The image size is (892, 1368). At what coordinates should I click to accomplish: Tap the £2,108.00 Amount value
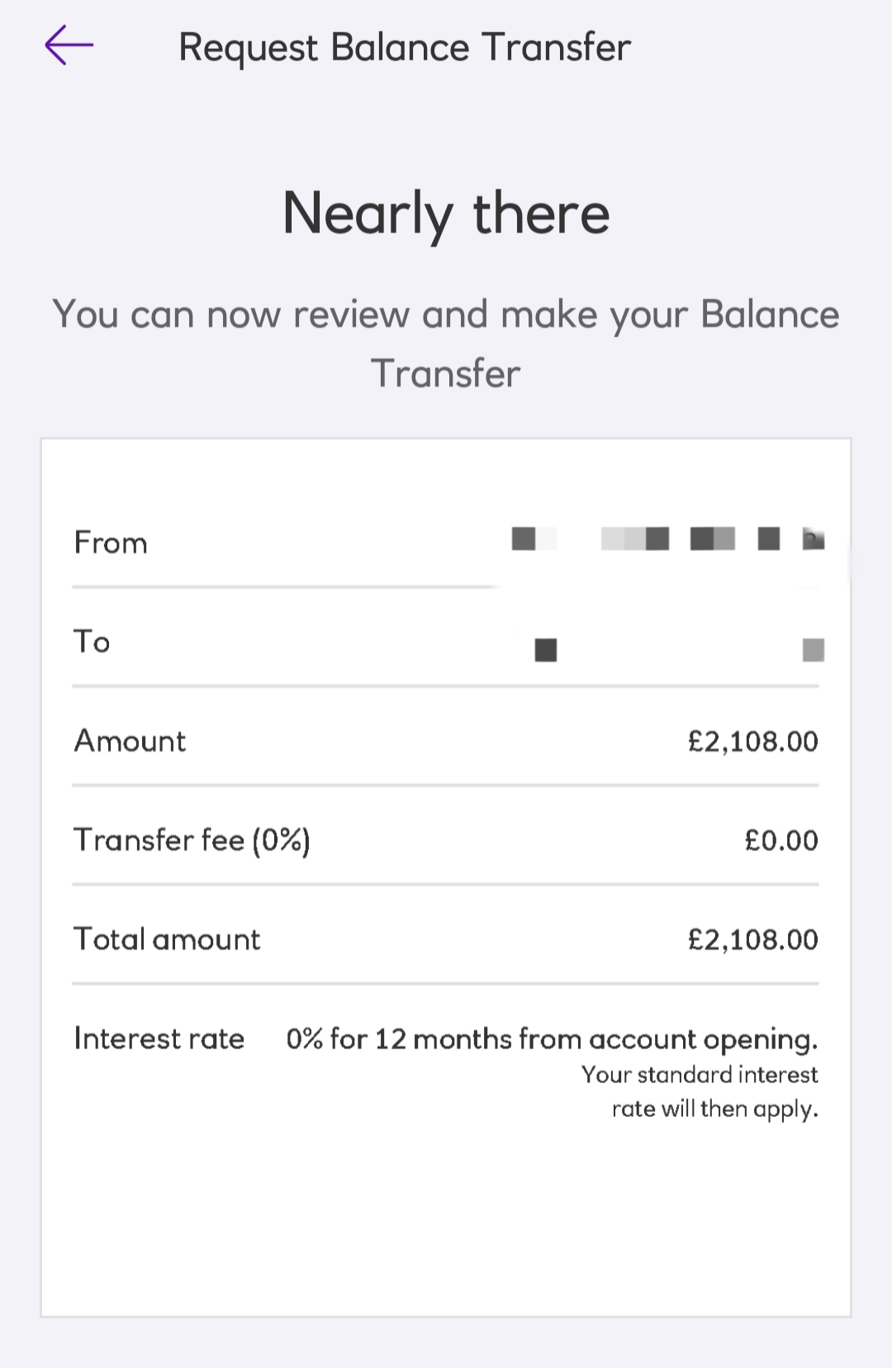pyautogui.click(x=752, y=741)
